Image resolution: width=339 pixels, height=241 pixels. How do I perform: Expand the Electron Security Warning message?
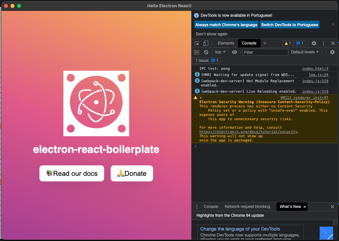point(201,98)
